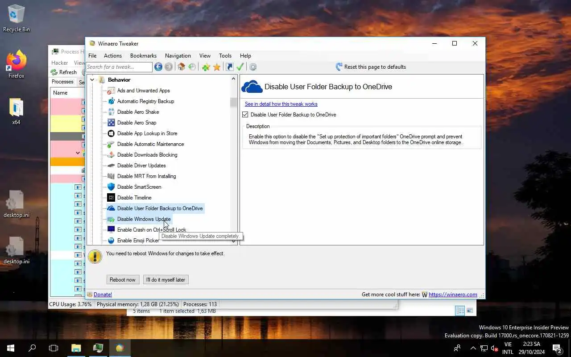Viewport: 571px width, 357px height.
Task: Open Firefox shortcut on desktop
Action: (17, 65)
